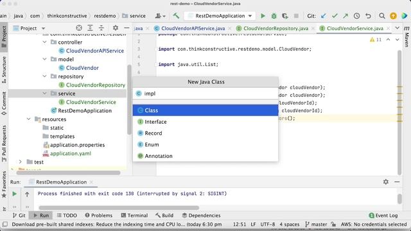Run with coverage icon in toolbar

click(x=285, y=16)
